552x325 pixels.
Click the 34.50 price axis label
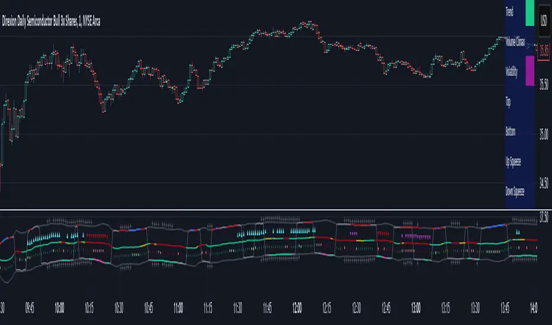pyautogui.click(x=544, y=183)
